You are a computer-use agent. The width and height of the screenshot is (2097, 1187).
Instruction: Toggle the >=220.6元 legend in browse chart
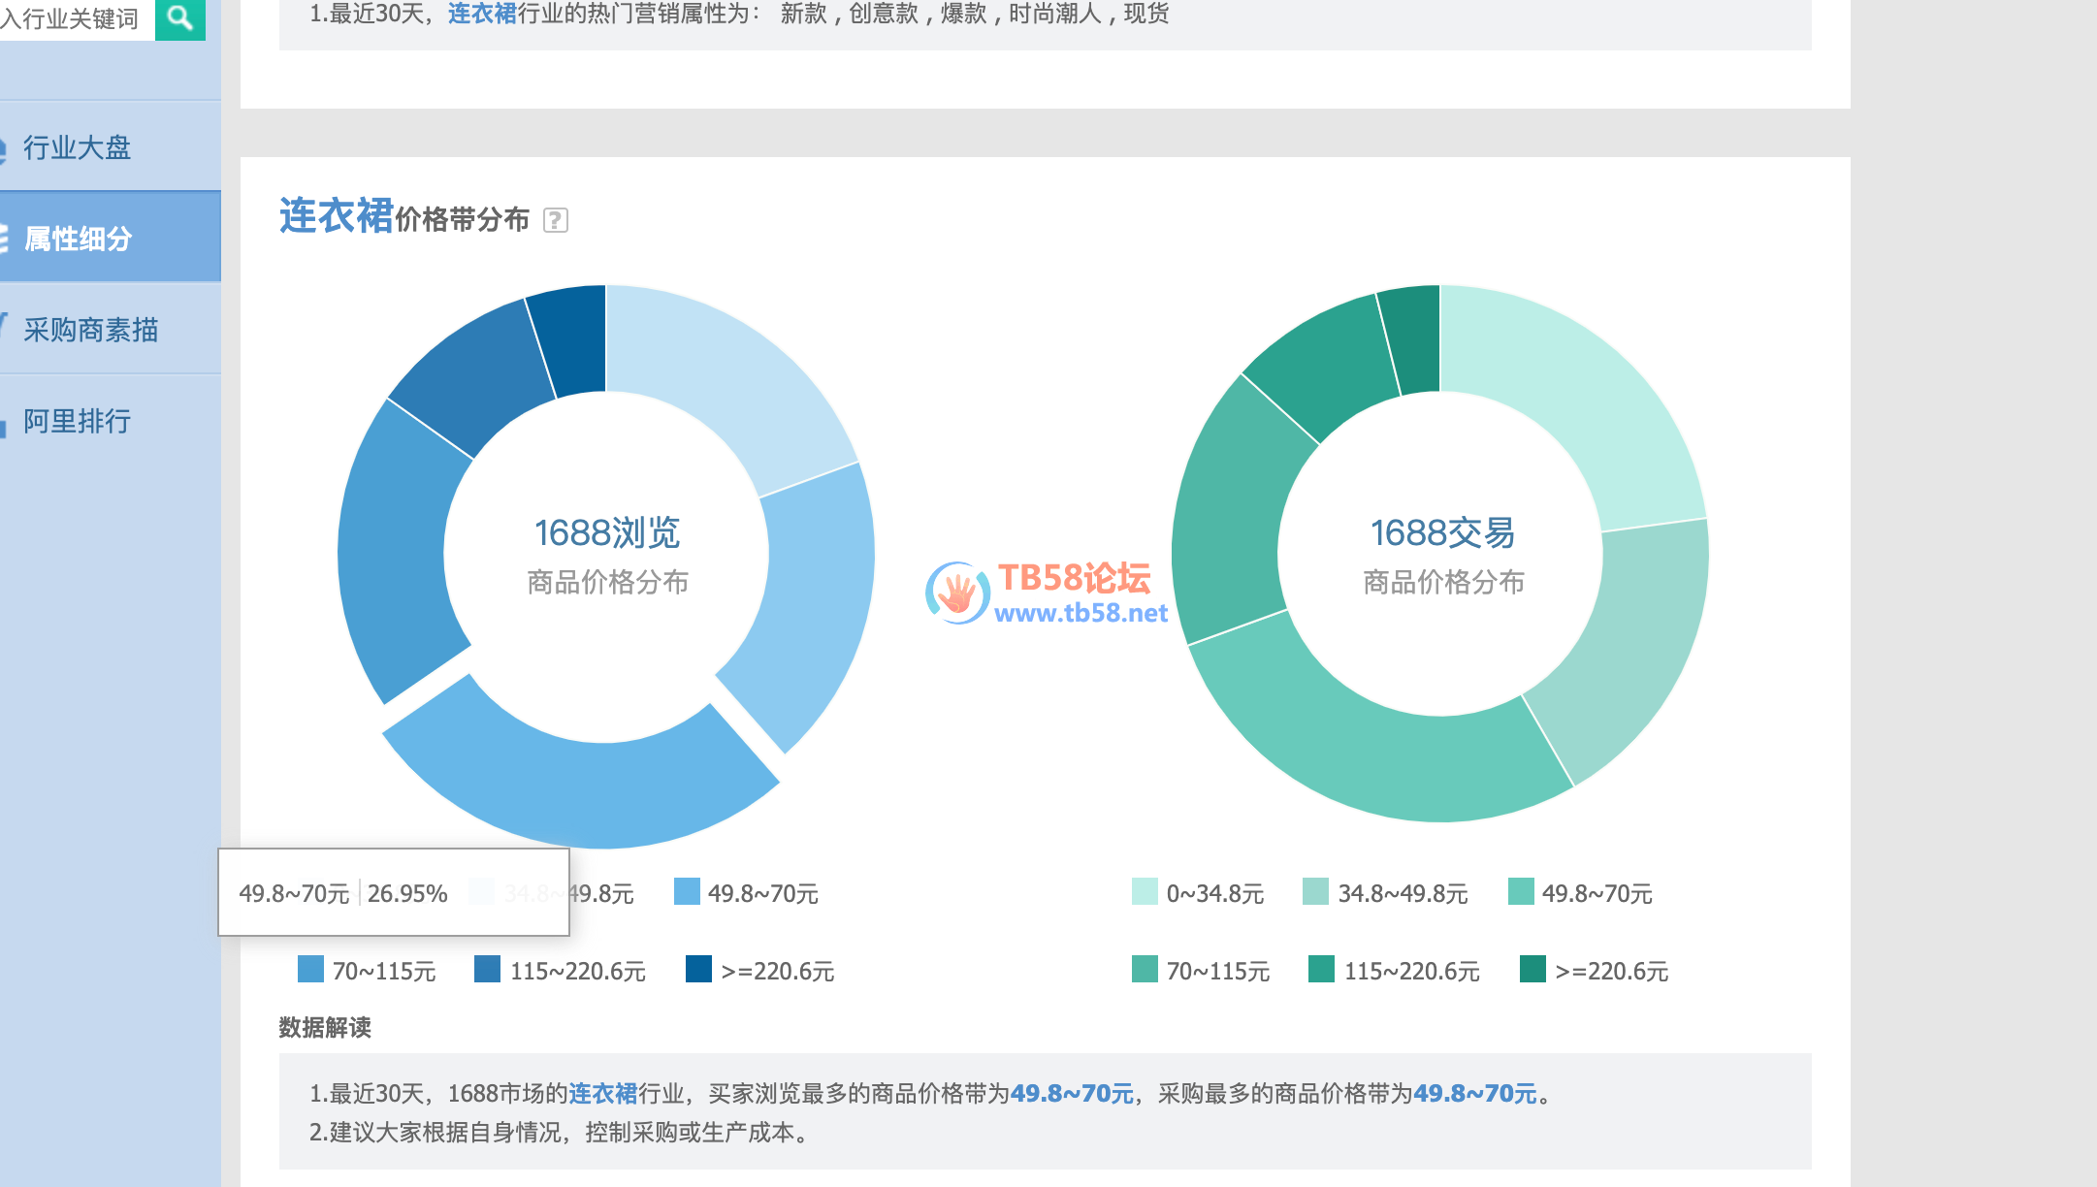760,970
